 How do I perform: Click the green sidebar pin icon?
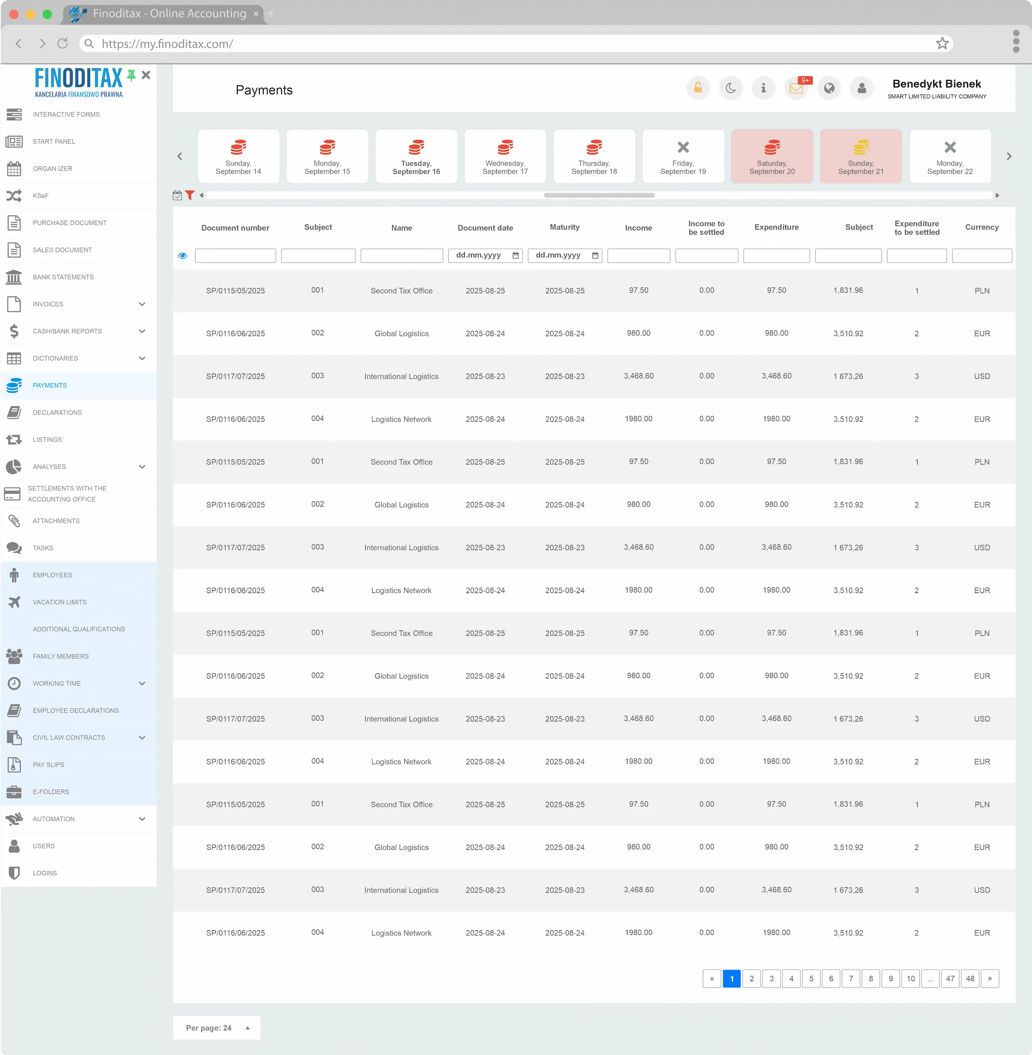click(x=131, y=75)
